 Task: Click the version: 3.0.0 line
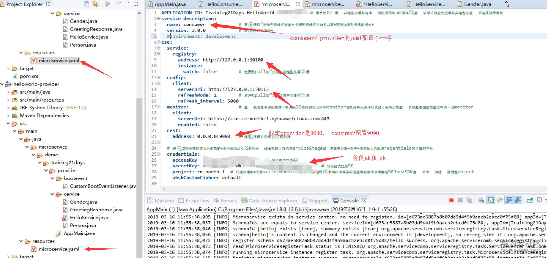186,30
